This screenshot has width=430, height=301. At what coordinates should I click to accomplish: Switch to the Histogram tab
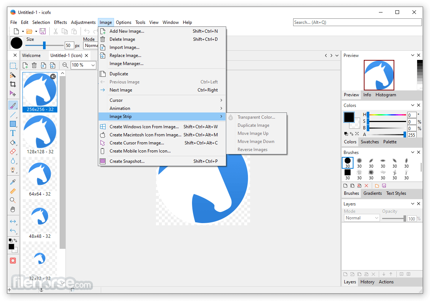point(385,95)
